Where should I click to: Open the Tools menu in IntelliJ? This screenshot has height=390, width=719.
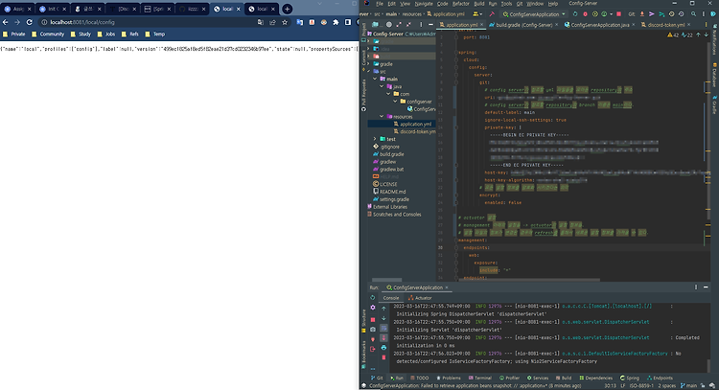point(506,4)
